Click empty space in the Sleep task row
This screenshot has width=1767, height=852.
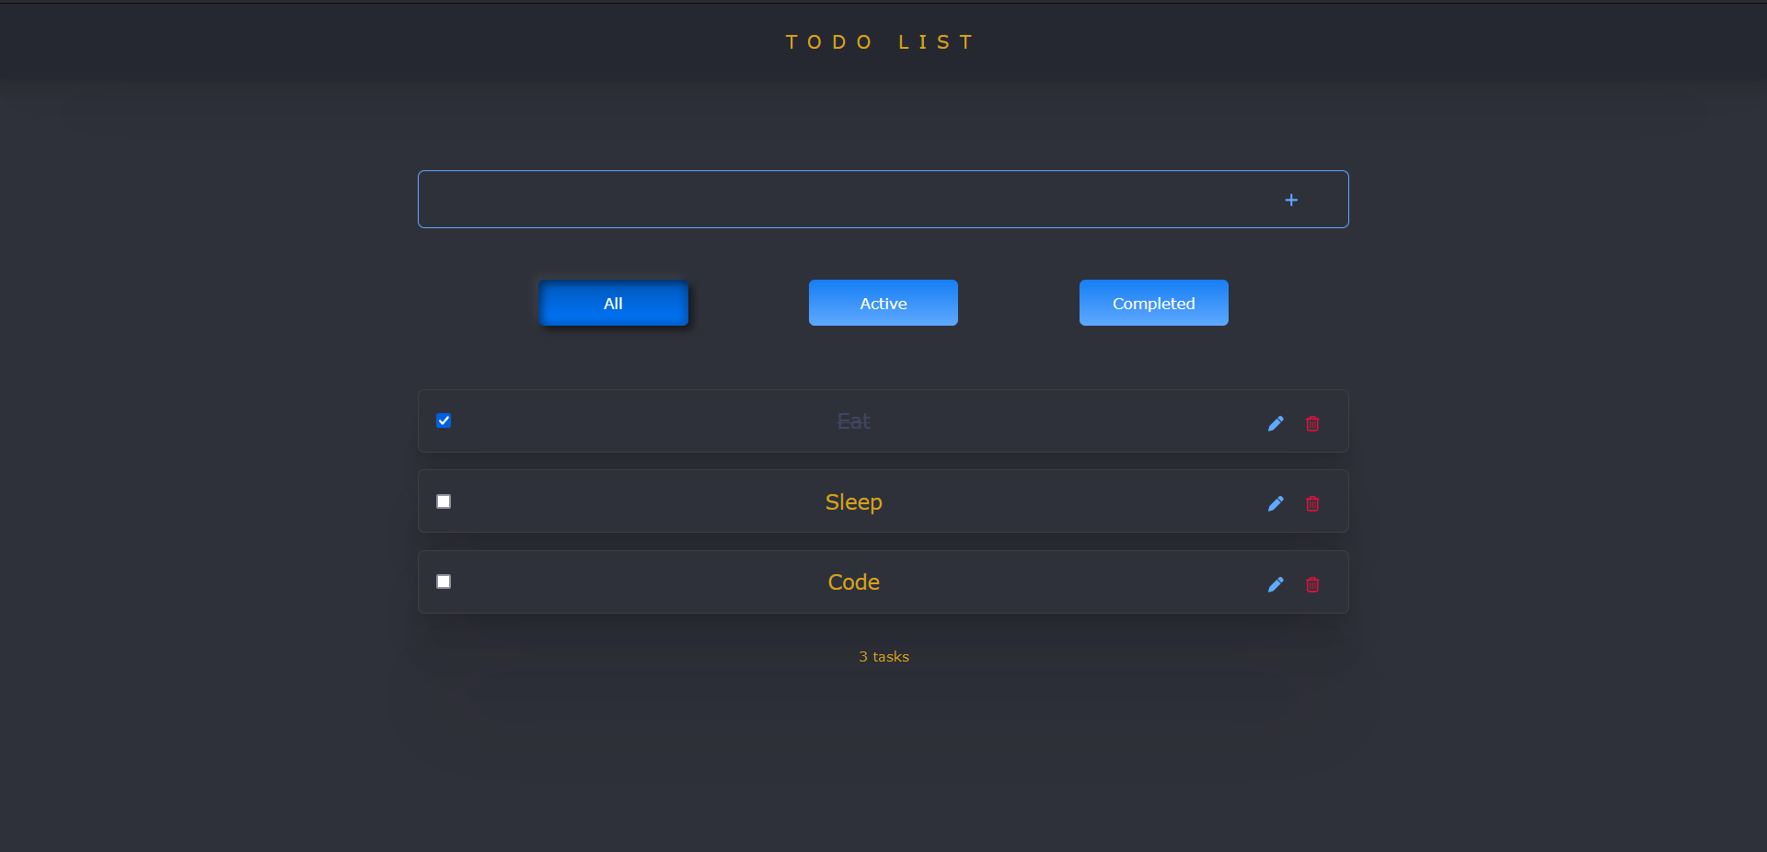click(1058, 502)
